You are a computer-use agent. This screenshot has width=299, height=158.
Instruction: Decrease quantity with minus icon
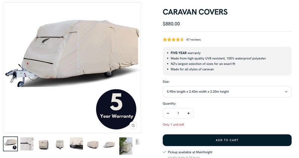coord(168,114)
